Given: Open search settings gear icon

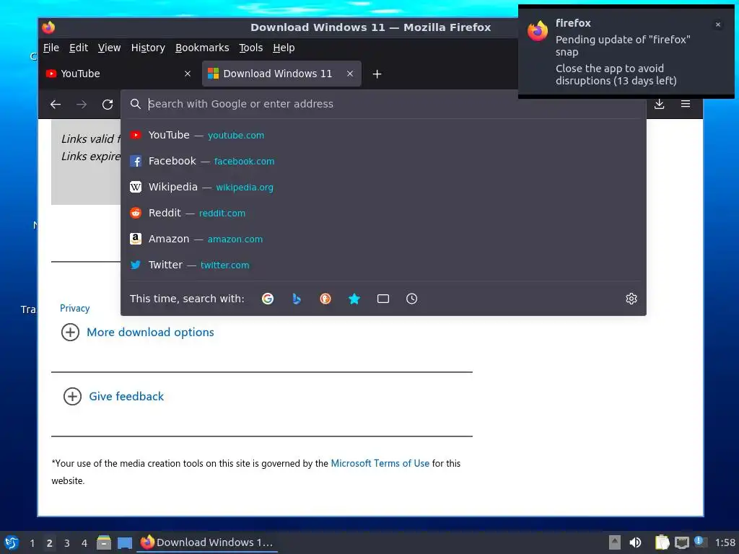Looking at the screenshot, I should tap(631, 299).
